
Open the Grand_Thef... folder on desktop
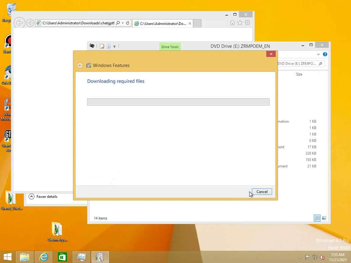11,200
